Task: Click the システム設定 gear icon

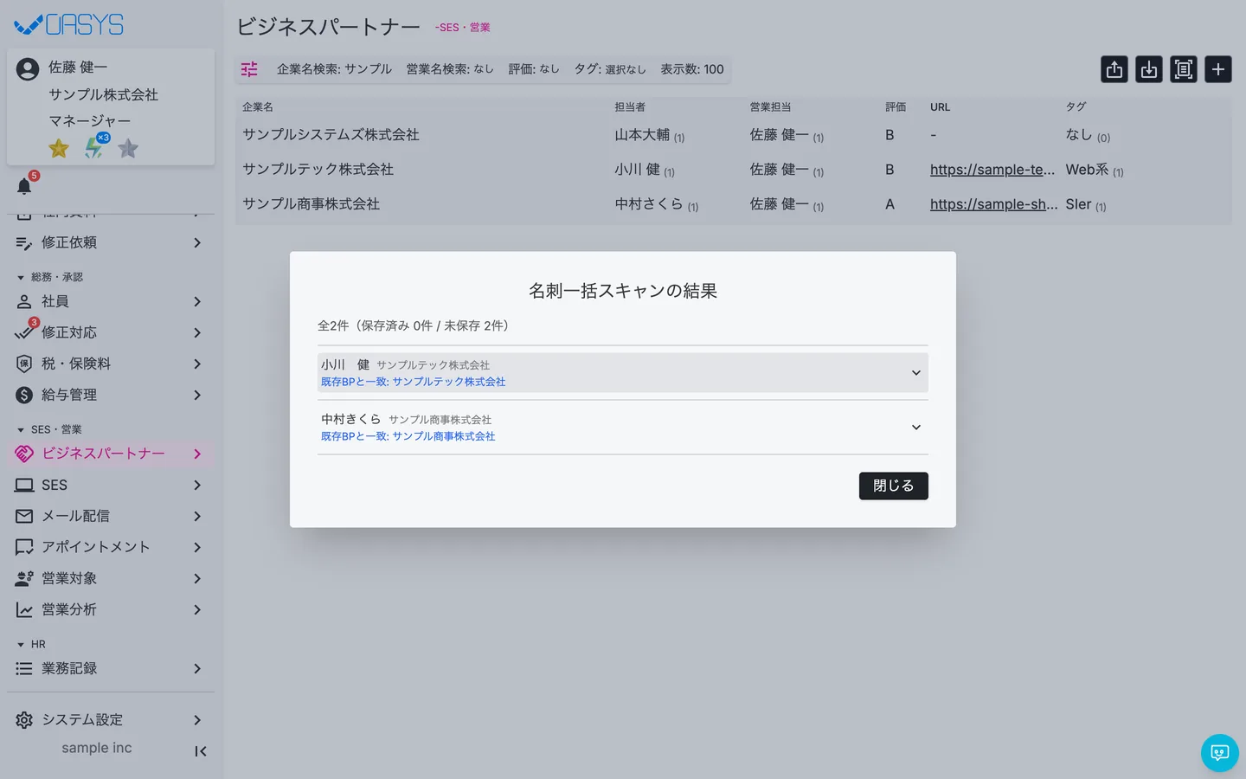Action: pyautogui.click(x=24, y=720)
